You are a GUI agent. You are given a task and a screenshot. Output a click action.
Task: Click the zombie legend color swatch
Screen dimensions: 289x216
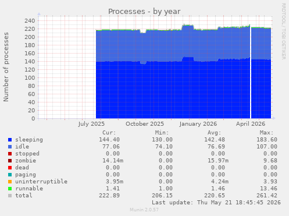(10, 161)
